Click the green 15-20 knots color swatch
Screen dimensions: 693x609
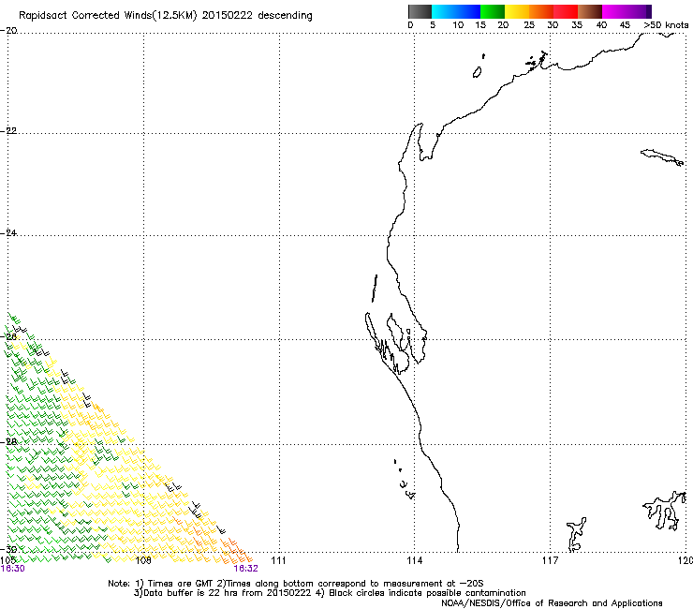493,11
